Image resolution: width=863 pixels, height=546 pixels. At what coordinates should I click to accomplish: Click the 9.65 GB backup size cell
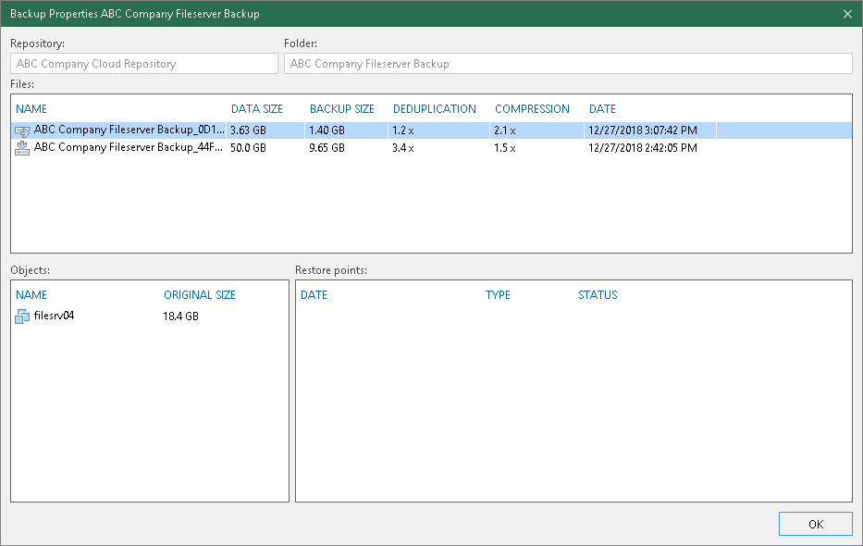click(x=327, y=148)
